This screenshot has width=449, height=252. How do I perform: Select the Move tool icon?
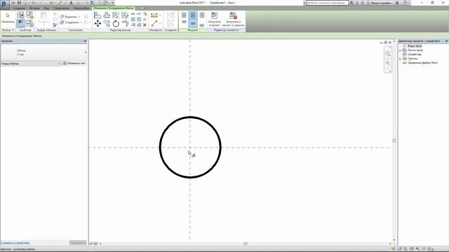[98, 23]
